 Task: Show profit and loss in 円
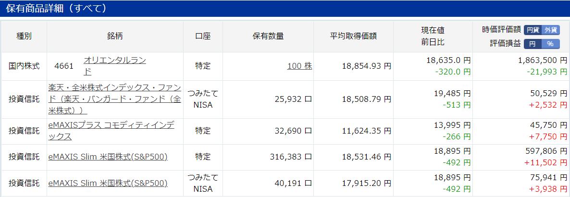click(x=533, y=44)
